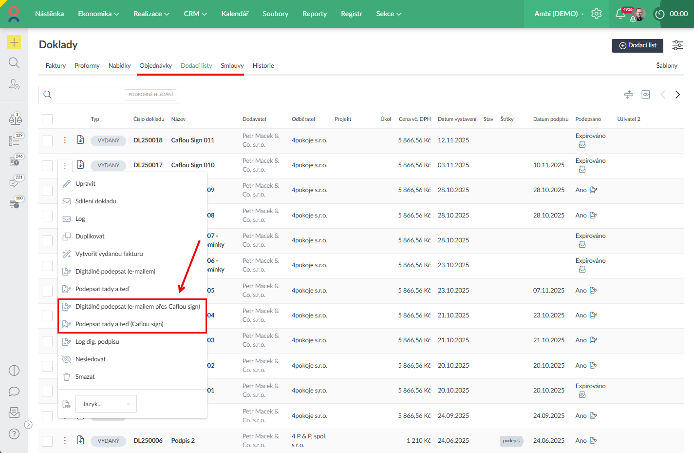
Task: Tick the checkbox for DL250018 row
Action: click(47, 140)
